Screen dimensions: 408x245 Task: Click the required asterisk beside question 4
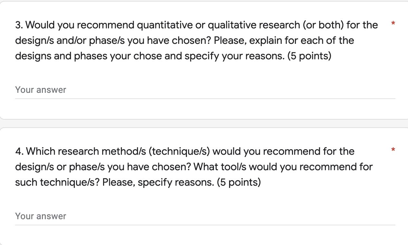393,150
